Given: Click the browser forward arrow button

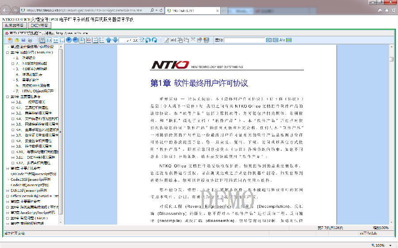Looking at the screenshot, I should pyautogui.click(x=15, y=10).
